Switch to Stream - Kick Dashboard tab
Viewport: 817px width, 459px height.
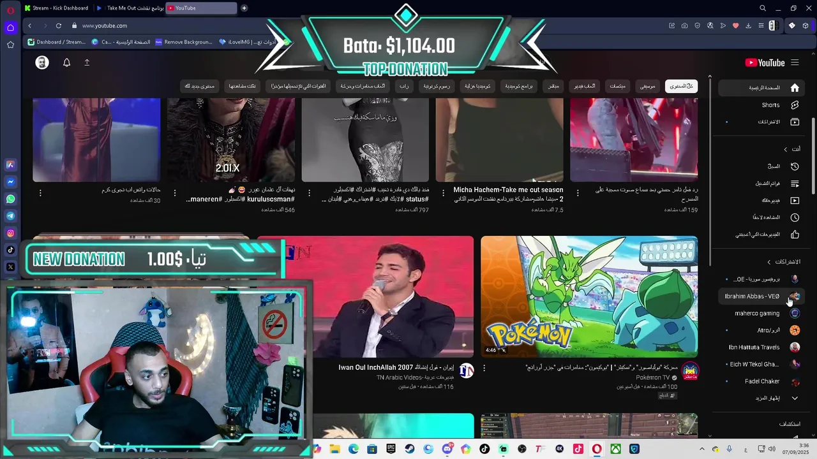56,8
